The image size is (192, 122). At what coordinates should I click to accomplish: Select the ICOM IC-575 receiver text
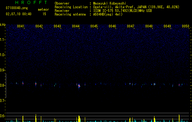(x=122, y=11)
